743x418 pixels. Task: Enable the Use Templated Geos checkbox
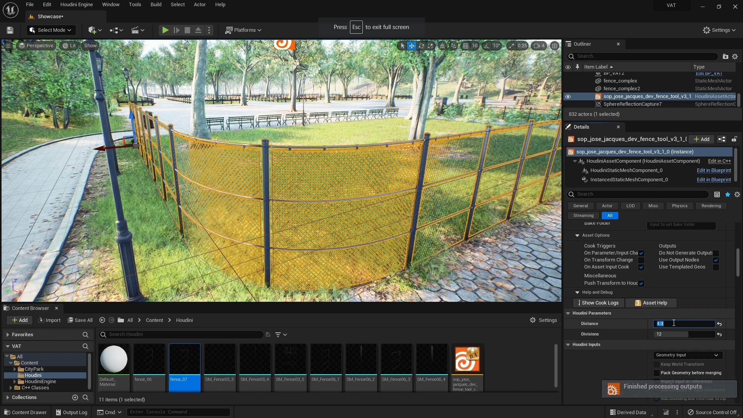[x=716, y=267]
